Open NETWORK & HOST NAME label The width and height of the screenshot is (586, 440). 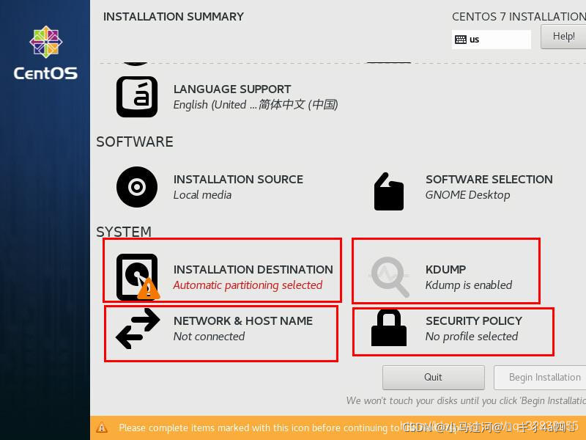pos(243,320)
